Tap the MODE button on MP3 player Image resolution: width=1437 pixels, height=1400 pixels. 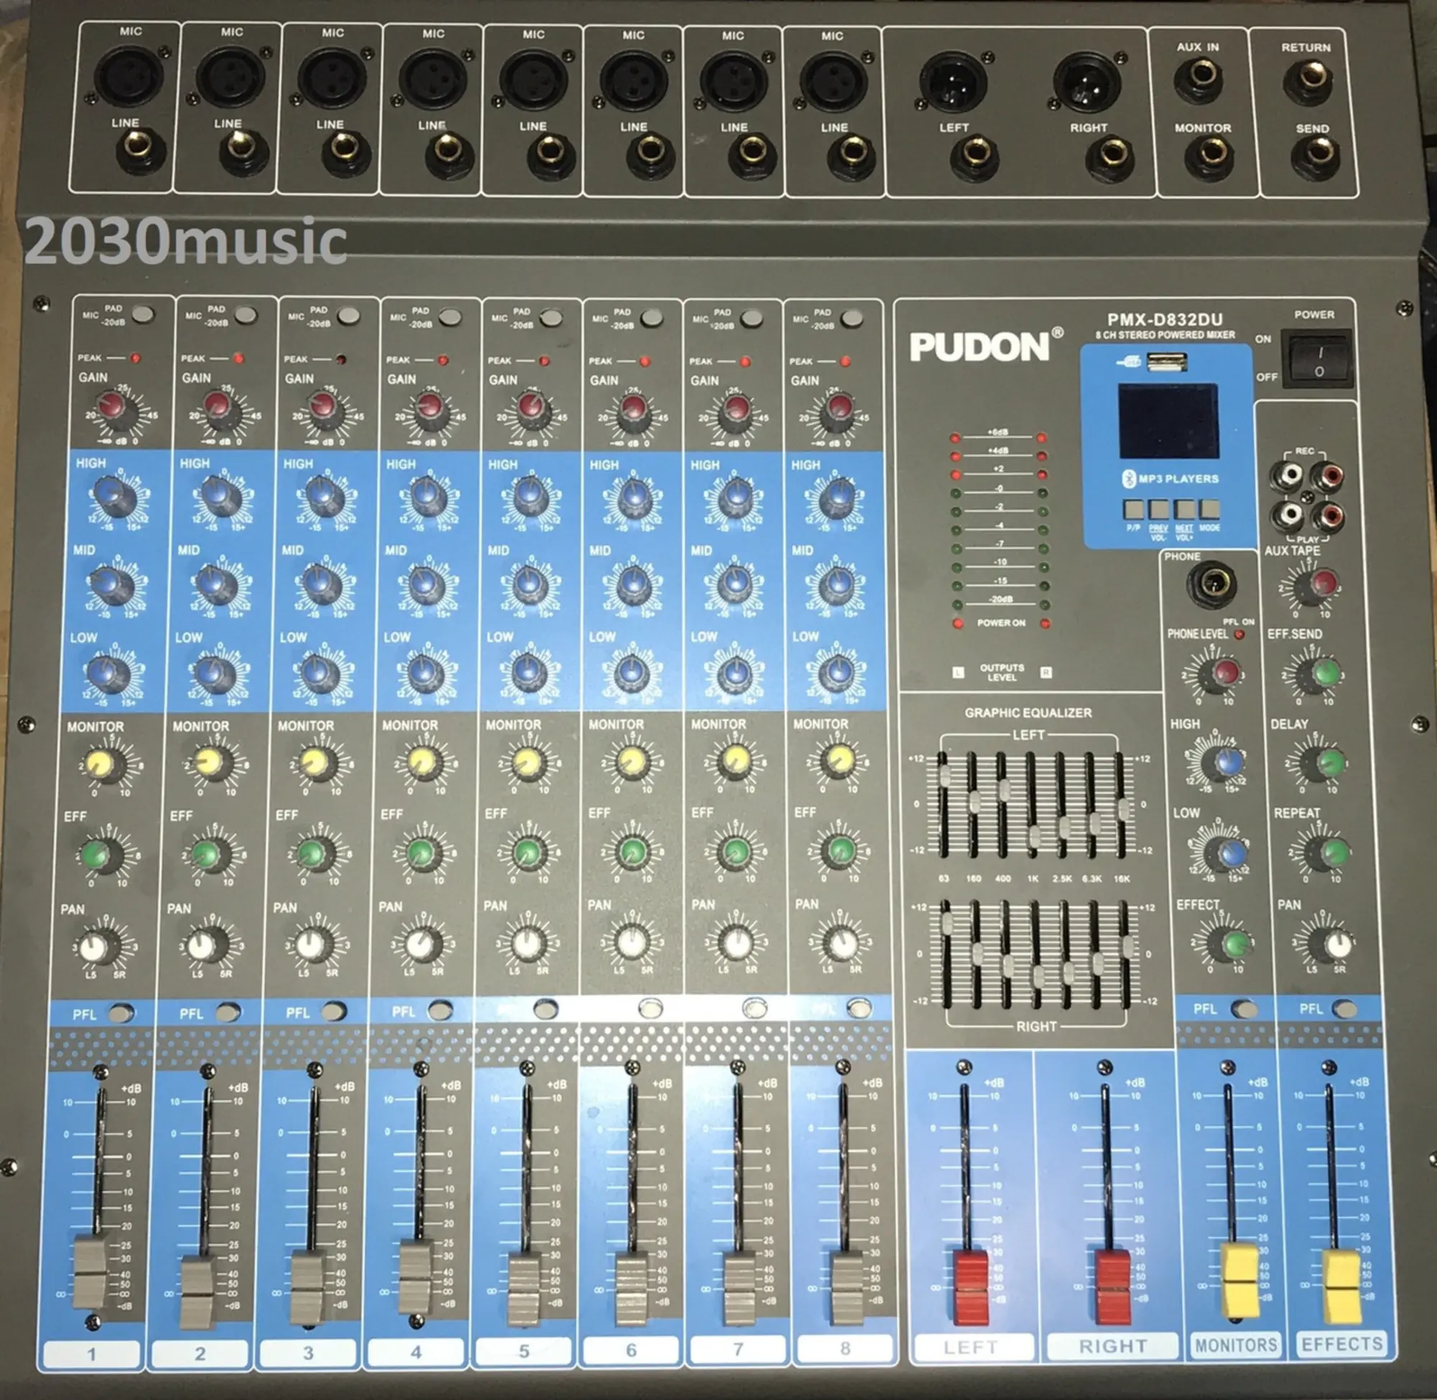click(x=1209, y=509)
